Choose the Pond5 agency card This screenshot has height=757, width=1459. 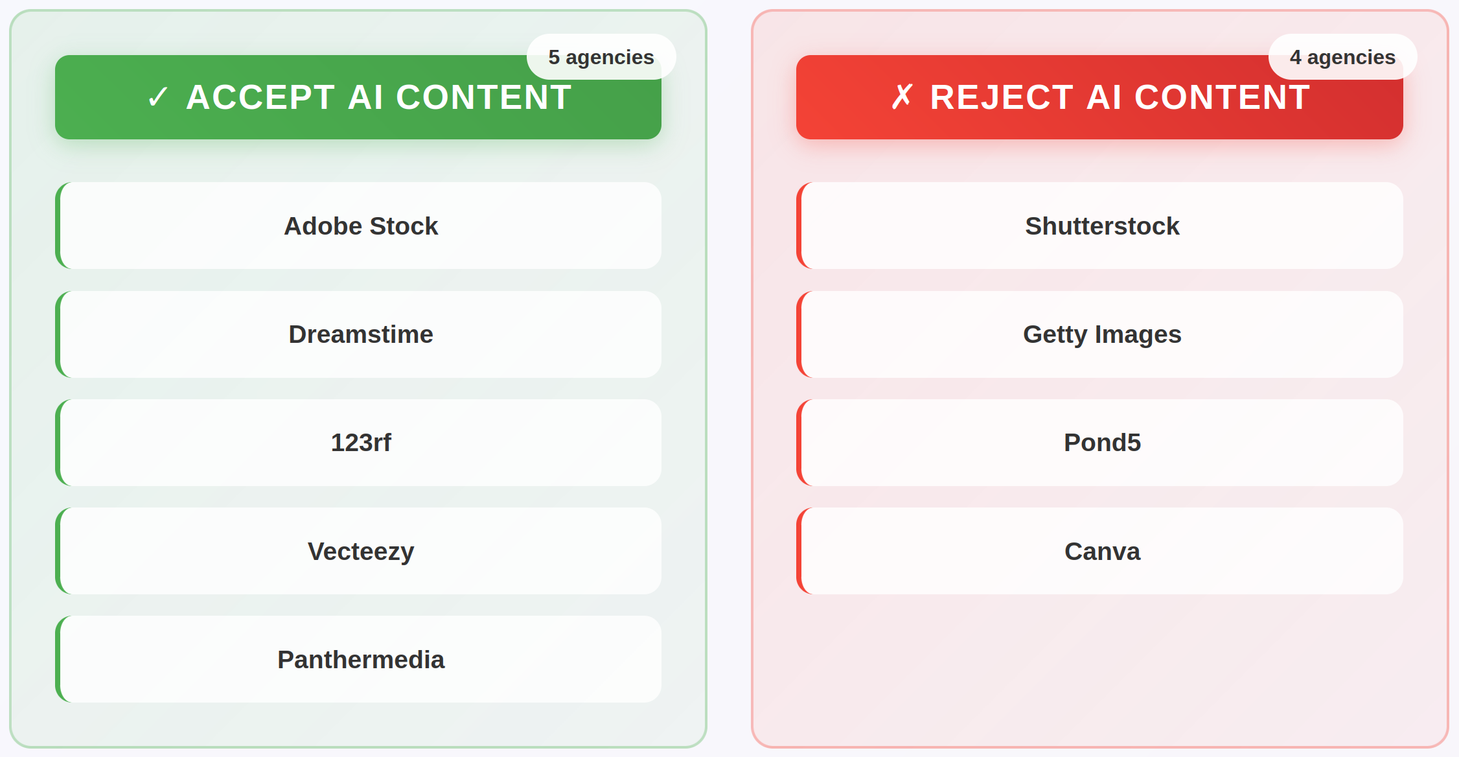[x=1101, y=443]
